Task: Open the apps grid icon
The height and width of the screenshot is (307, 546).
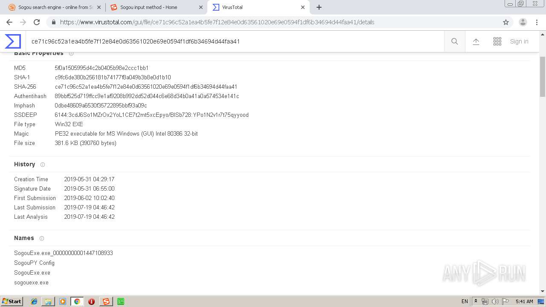Action: (497, 41)
